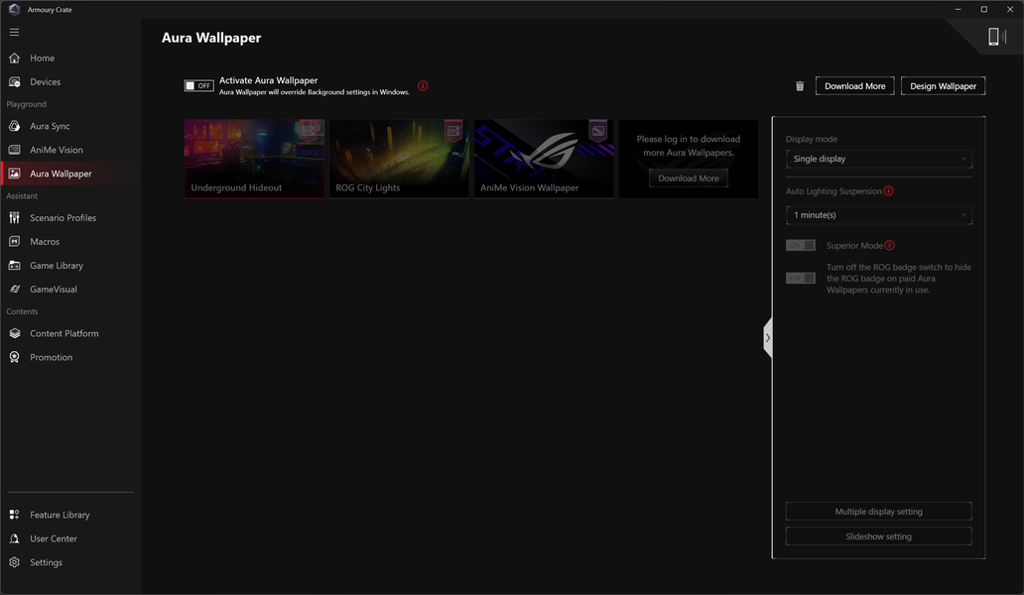Open the 1 minute(s) suspension dropdown
Screen dimensions: 1024x595
click(x=878, y=215)
